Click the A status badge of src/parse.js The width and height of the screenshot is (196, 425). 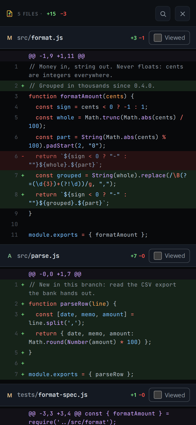[10, 256]
